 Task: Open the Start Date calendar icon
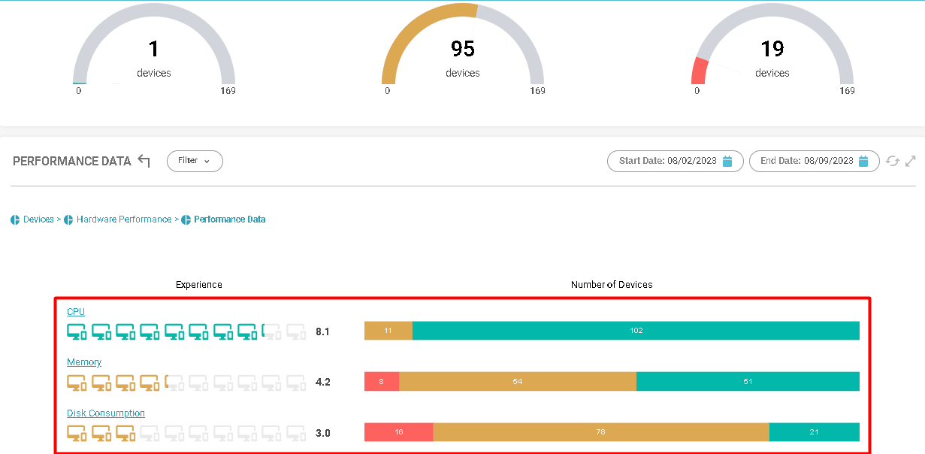(727, 161)
